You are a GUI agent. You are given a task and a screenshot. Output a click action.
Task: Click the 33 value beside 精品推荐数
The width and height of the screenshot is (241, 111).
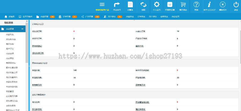point(178,78)
